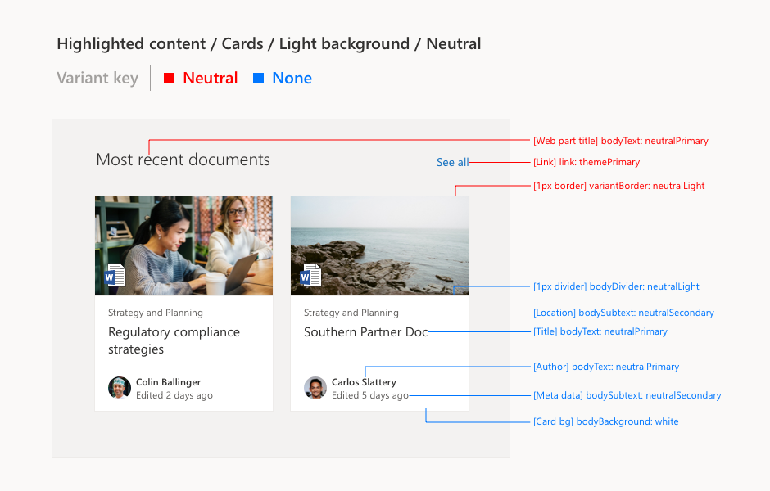
Task: Open the See all link
Action: (x=452, y=162)
